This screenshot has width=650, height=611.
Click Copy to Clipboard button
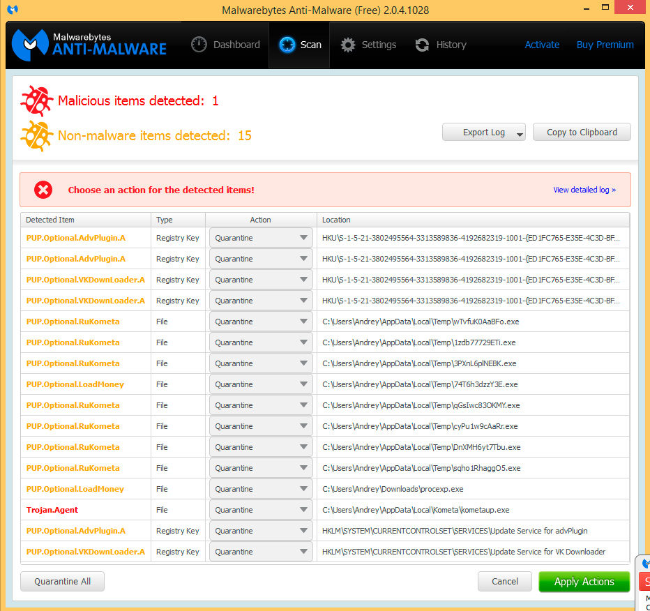(x=582, y=133)
